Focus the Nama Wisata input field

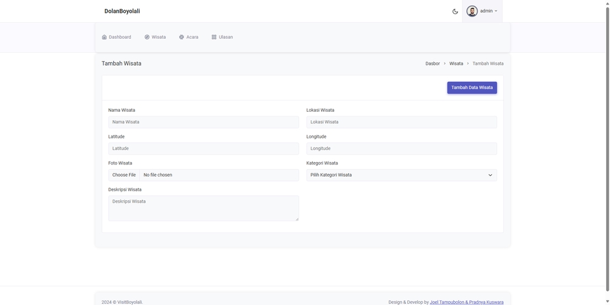[x=203, y=122]
